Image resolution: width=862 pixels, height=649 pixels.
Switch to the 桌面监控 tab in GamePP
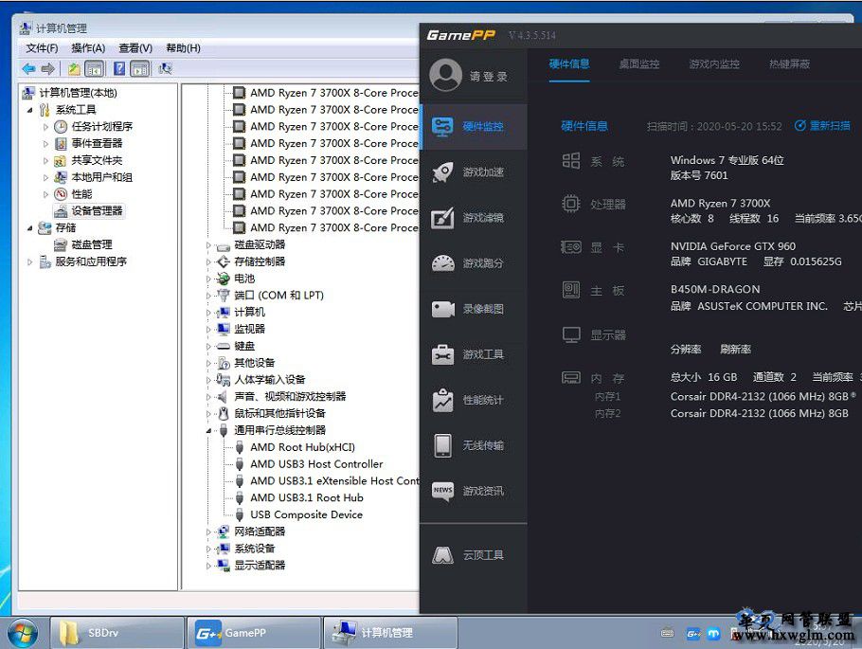638,63
